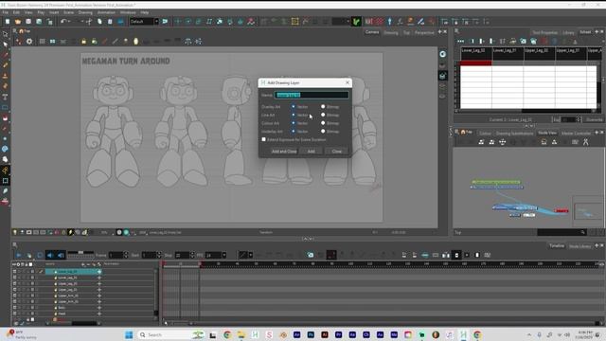
Task: Open the Scene menu
Action: point(68,12)
